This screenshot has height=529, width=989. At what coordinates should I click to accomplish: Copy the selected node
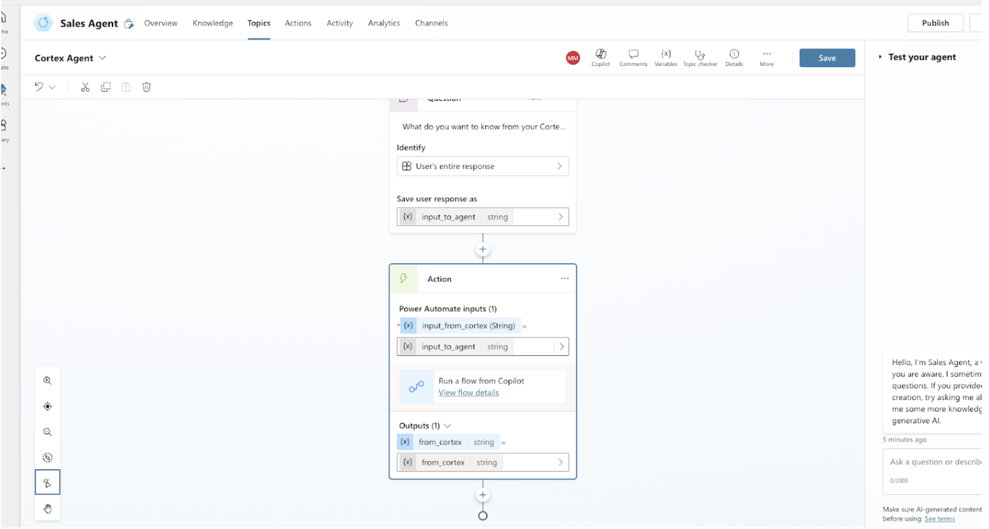pos(106,87)
